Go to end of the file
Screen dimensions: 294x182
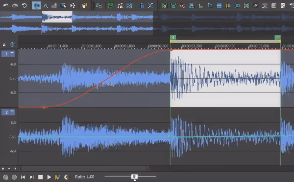pos(31,177)
